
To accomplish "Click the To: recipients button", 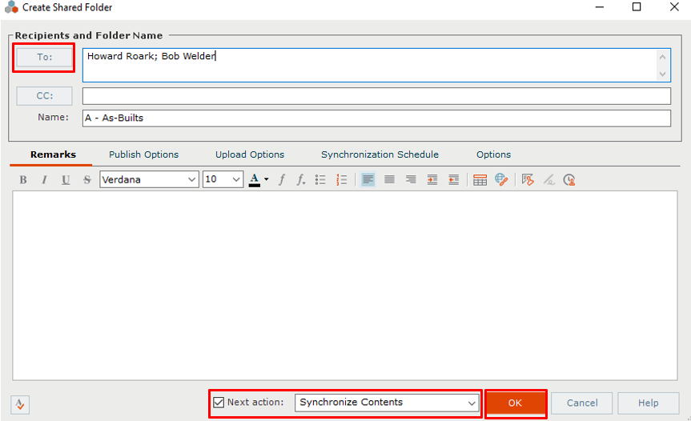I will (x=45, y=58).
